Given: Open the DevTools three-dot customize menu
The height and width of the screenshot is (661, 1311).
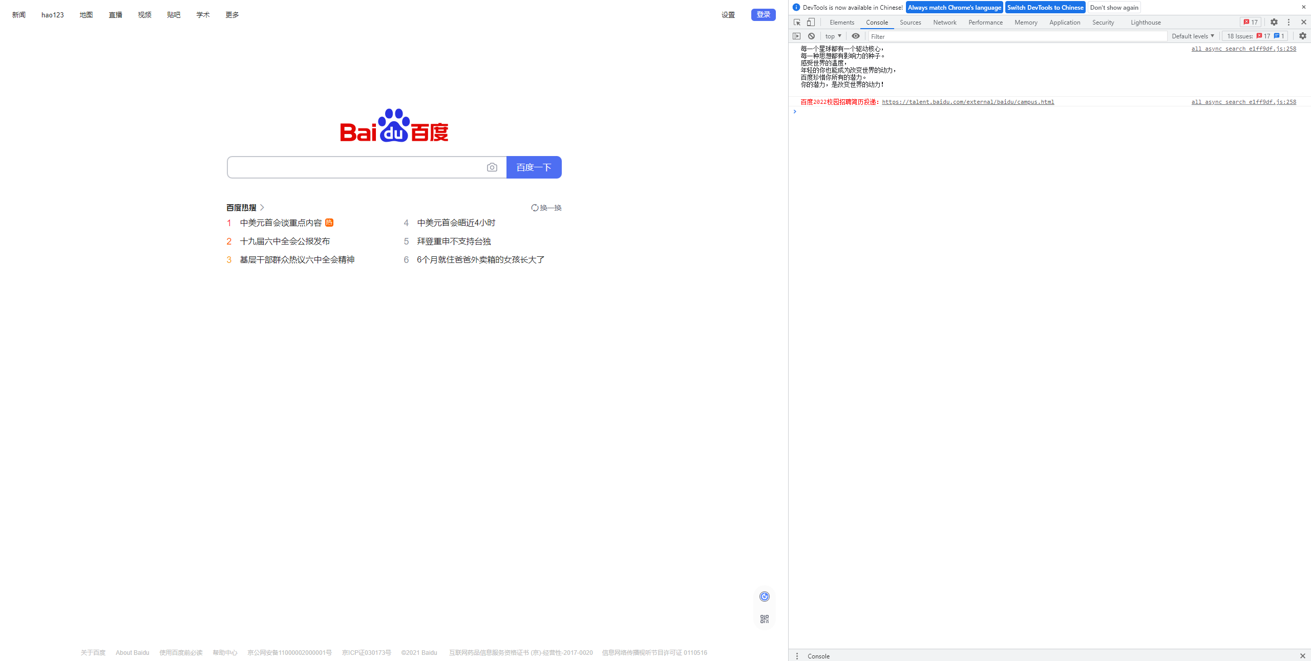Looking at the screenshot, I should pos(1288,22).
